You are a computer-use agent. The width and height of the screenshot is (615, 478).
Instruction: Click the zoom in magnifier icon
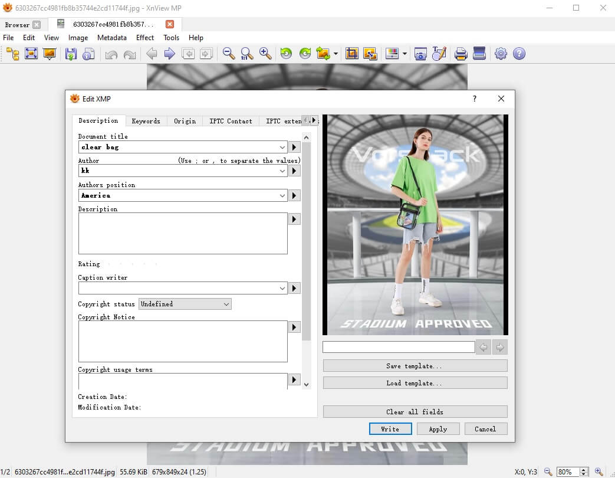pos(265,53)
